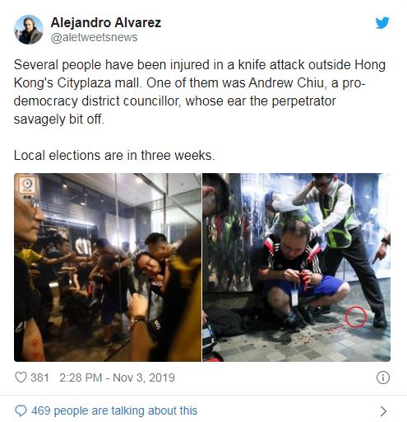Click the speech bubble reply icon
This screenshot has width=407, height=422.
click(21, 411)
